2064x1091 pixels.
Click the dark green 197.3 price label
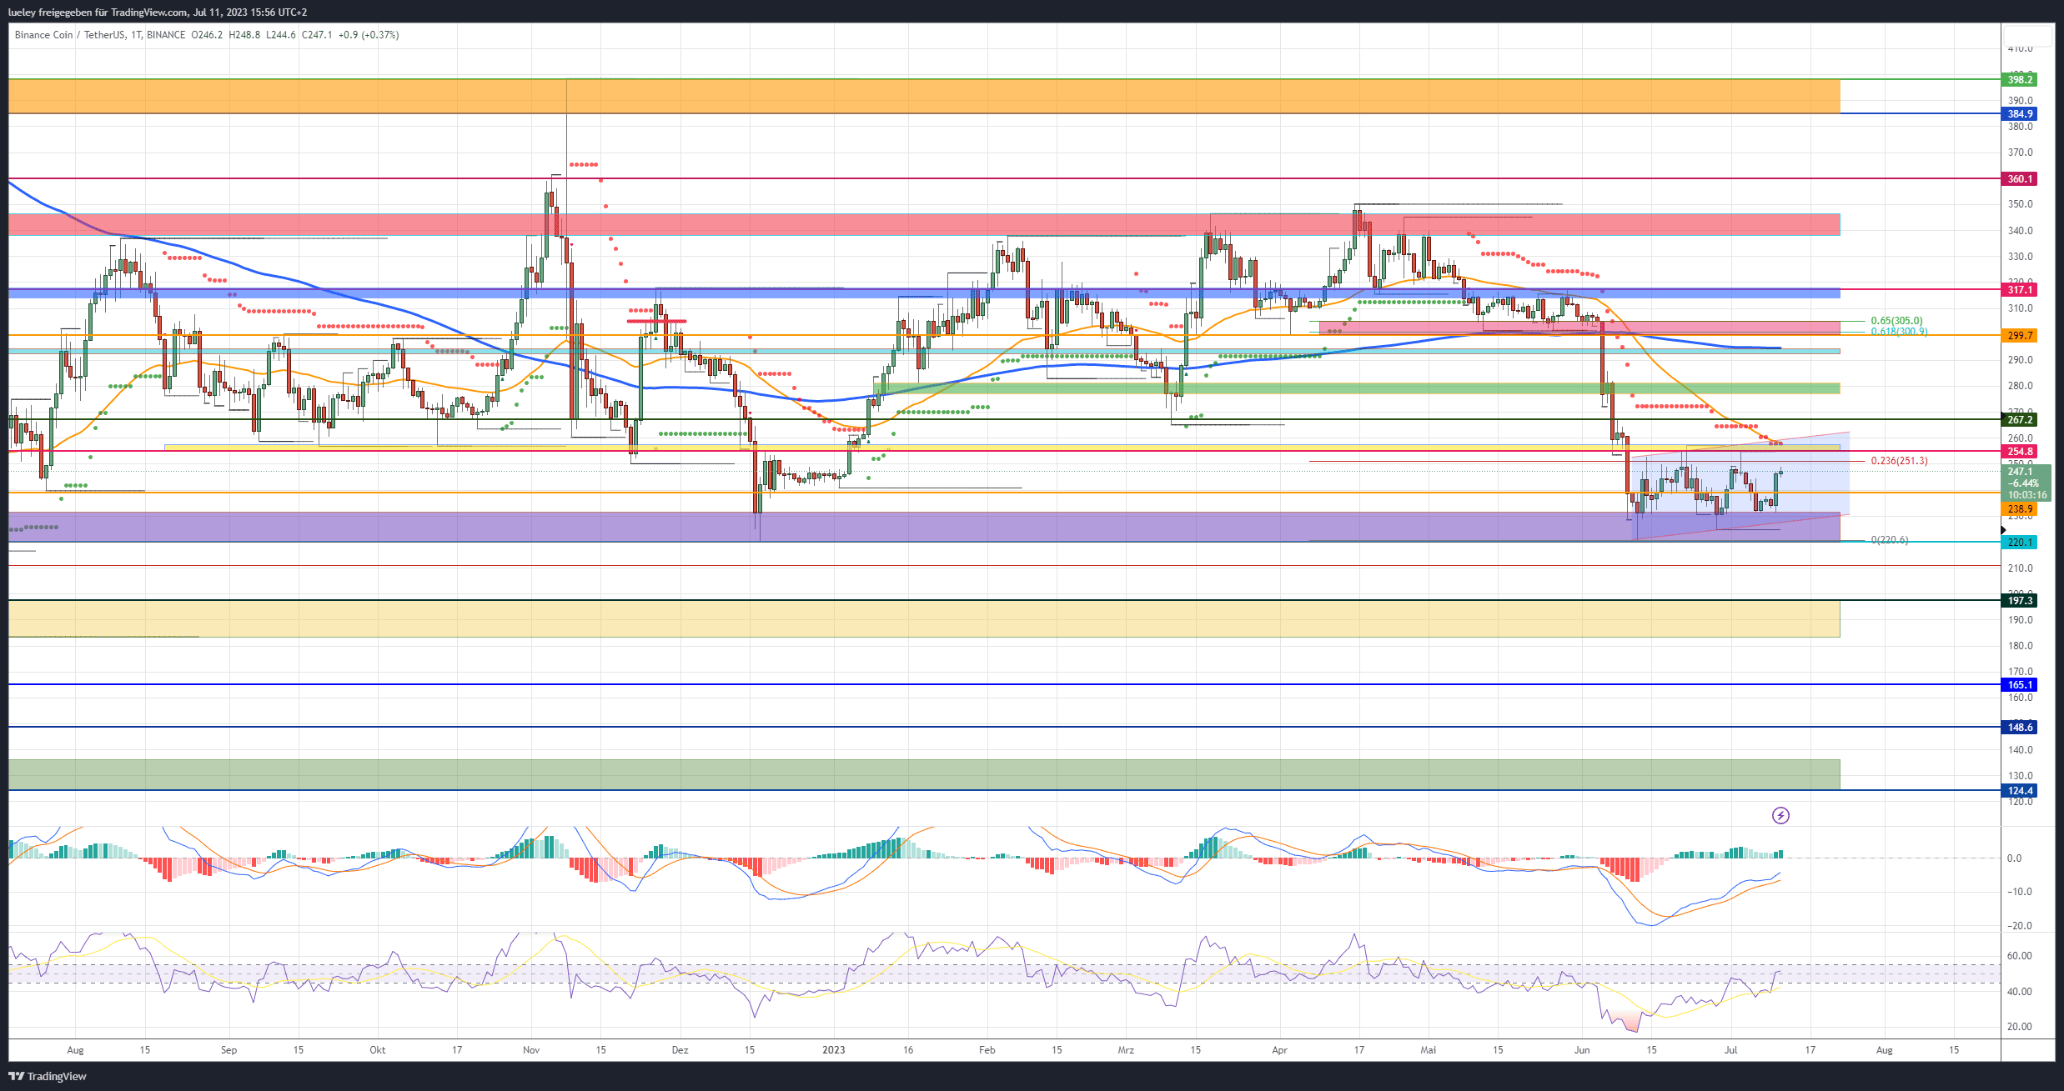[x=2019, y=601]
